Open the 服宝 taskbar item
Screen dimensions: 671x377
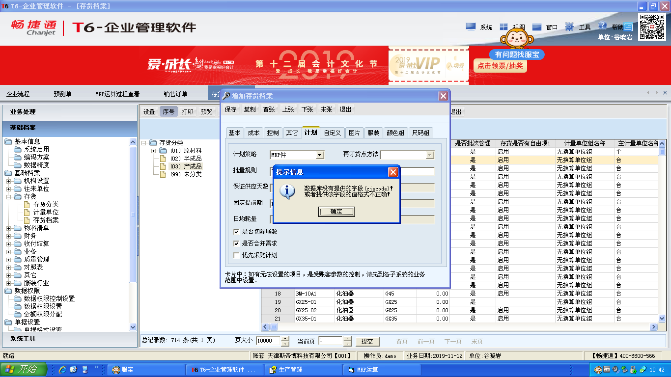click(x=146, y=370)
